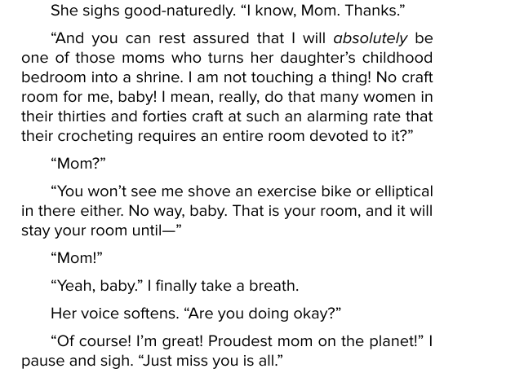Click the "Mom!" dialogue line
This screenshot has width=524, height=373.
[77, 258]
